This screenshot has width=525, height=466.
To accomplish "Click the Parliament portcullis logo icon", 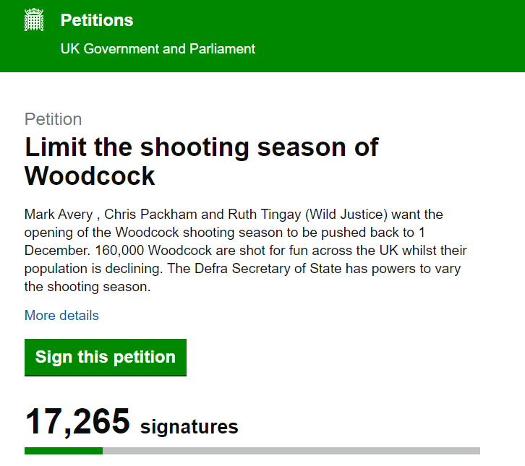I will (34, 20).
